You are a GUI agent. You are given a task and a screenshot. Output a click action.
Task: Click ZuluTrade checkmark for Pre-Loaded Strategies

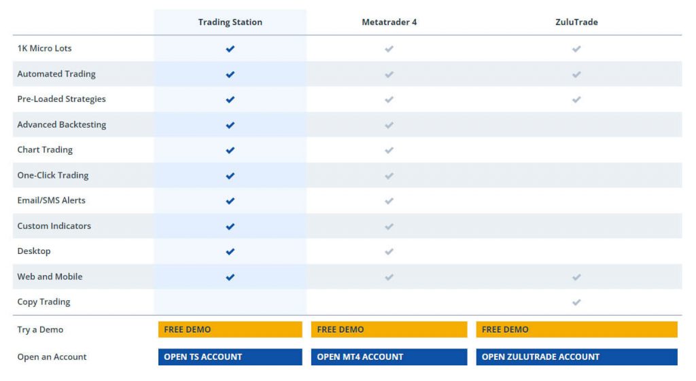576,100
